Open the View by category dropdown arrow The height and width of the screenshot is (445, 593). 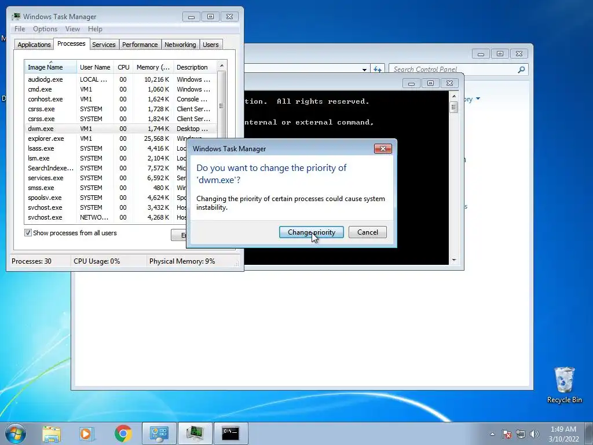[478, 99]
